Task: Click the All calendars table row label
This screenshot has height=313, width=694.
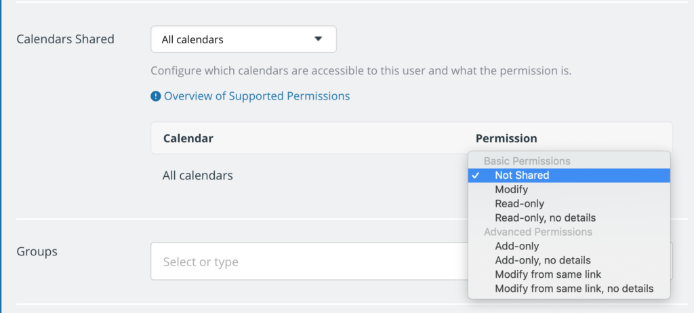Action: click(x=197, y=175)
